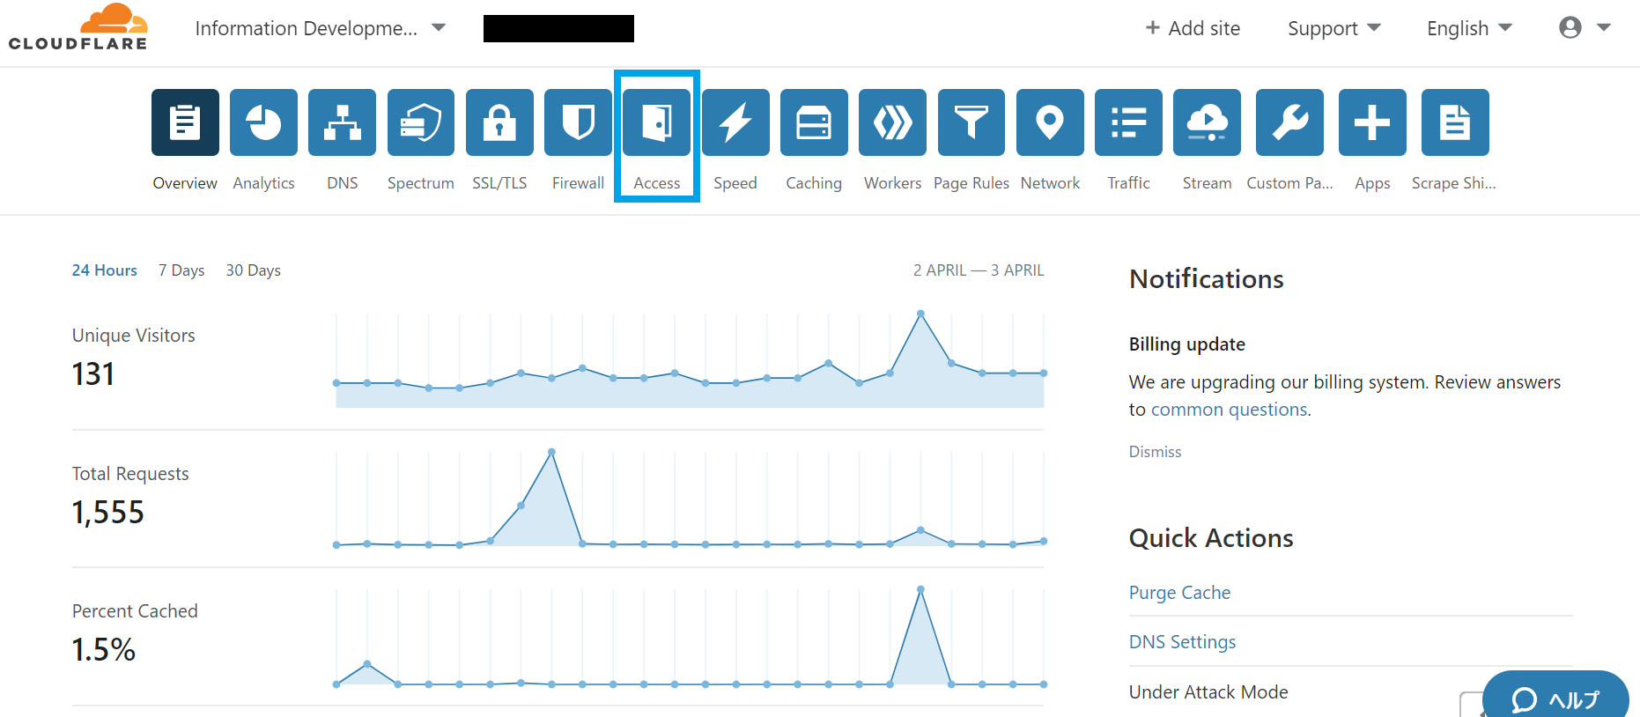Click the Quick Actions heading
Image resolution: width=1640 pixels, height=717 pixels.
(x=1211, y=538)
